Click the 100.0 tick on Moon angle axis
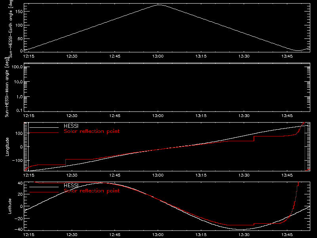The width and height of the screenshot is (317, 238). pyautogui.click(x=17, y=67)
